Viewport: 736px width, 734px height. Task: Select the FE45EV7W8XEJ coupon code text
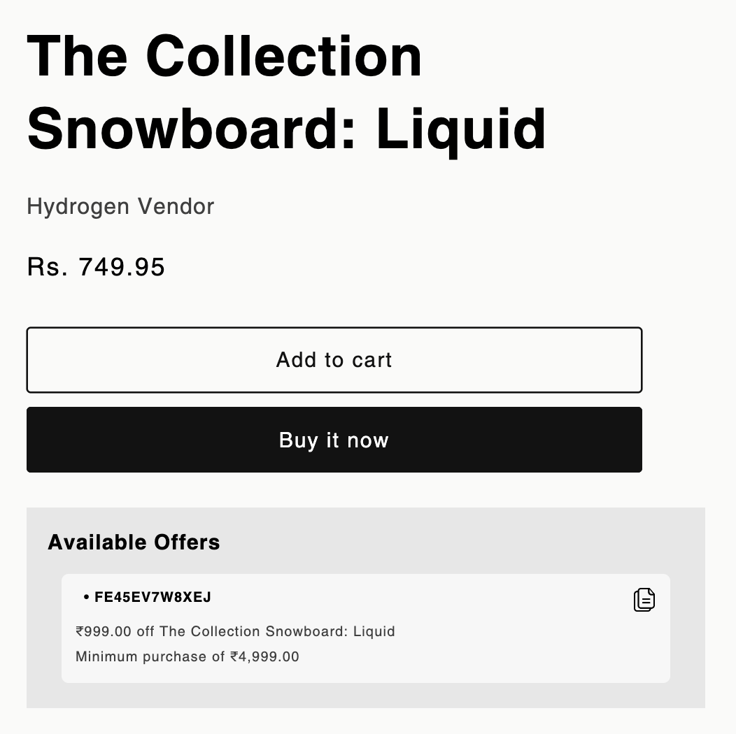coord(153,598)
